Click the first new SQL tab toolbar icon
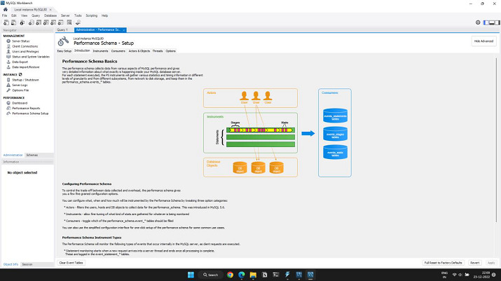Image resolution: width=501 pixels, height=281 pixels. click(5, 22)
